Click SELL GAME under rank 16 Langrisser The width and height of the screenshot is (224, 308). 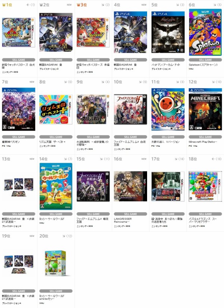pos(131,214)
